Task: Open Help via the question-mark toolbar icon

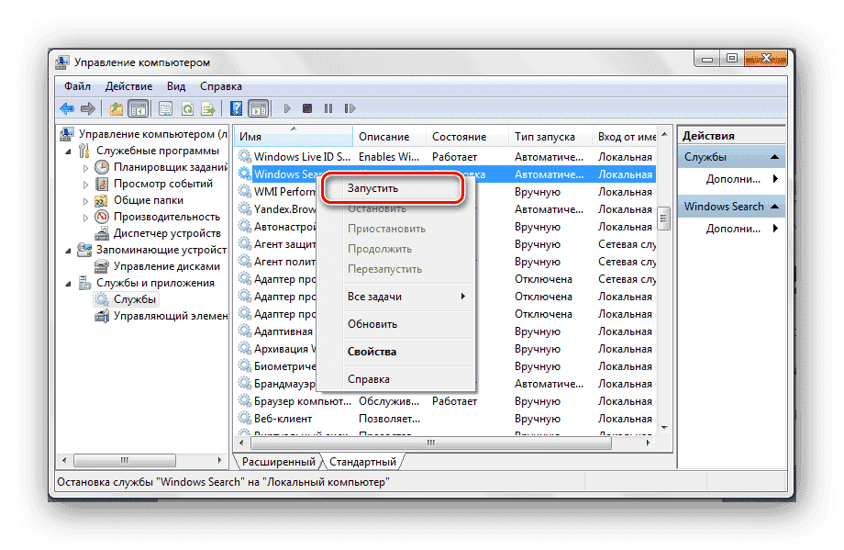Action: click(x=236, y=108)
